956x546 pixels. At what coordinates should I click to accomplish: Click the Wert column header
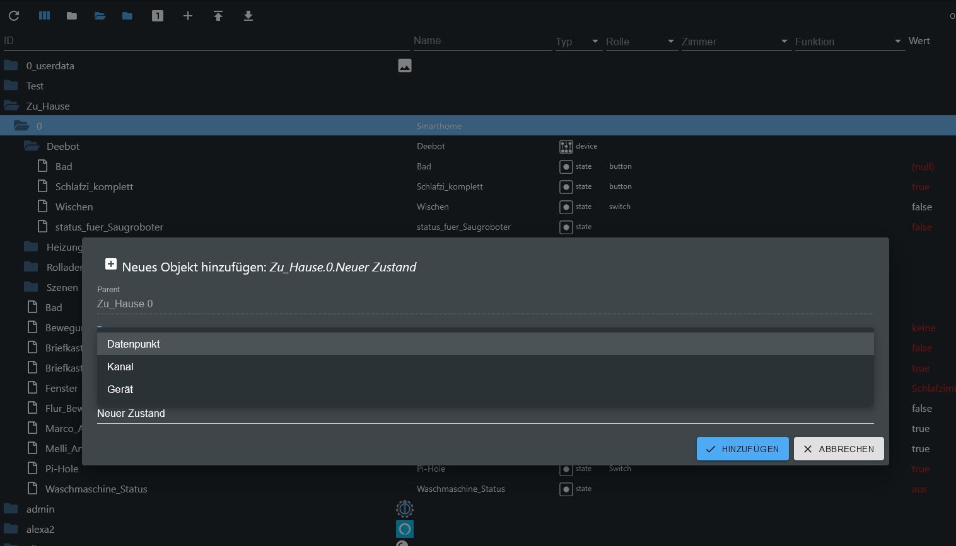tap(919, 41)
